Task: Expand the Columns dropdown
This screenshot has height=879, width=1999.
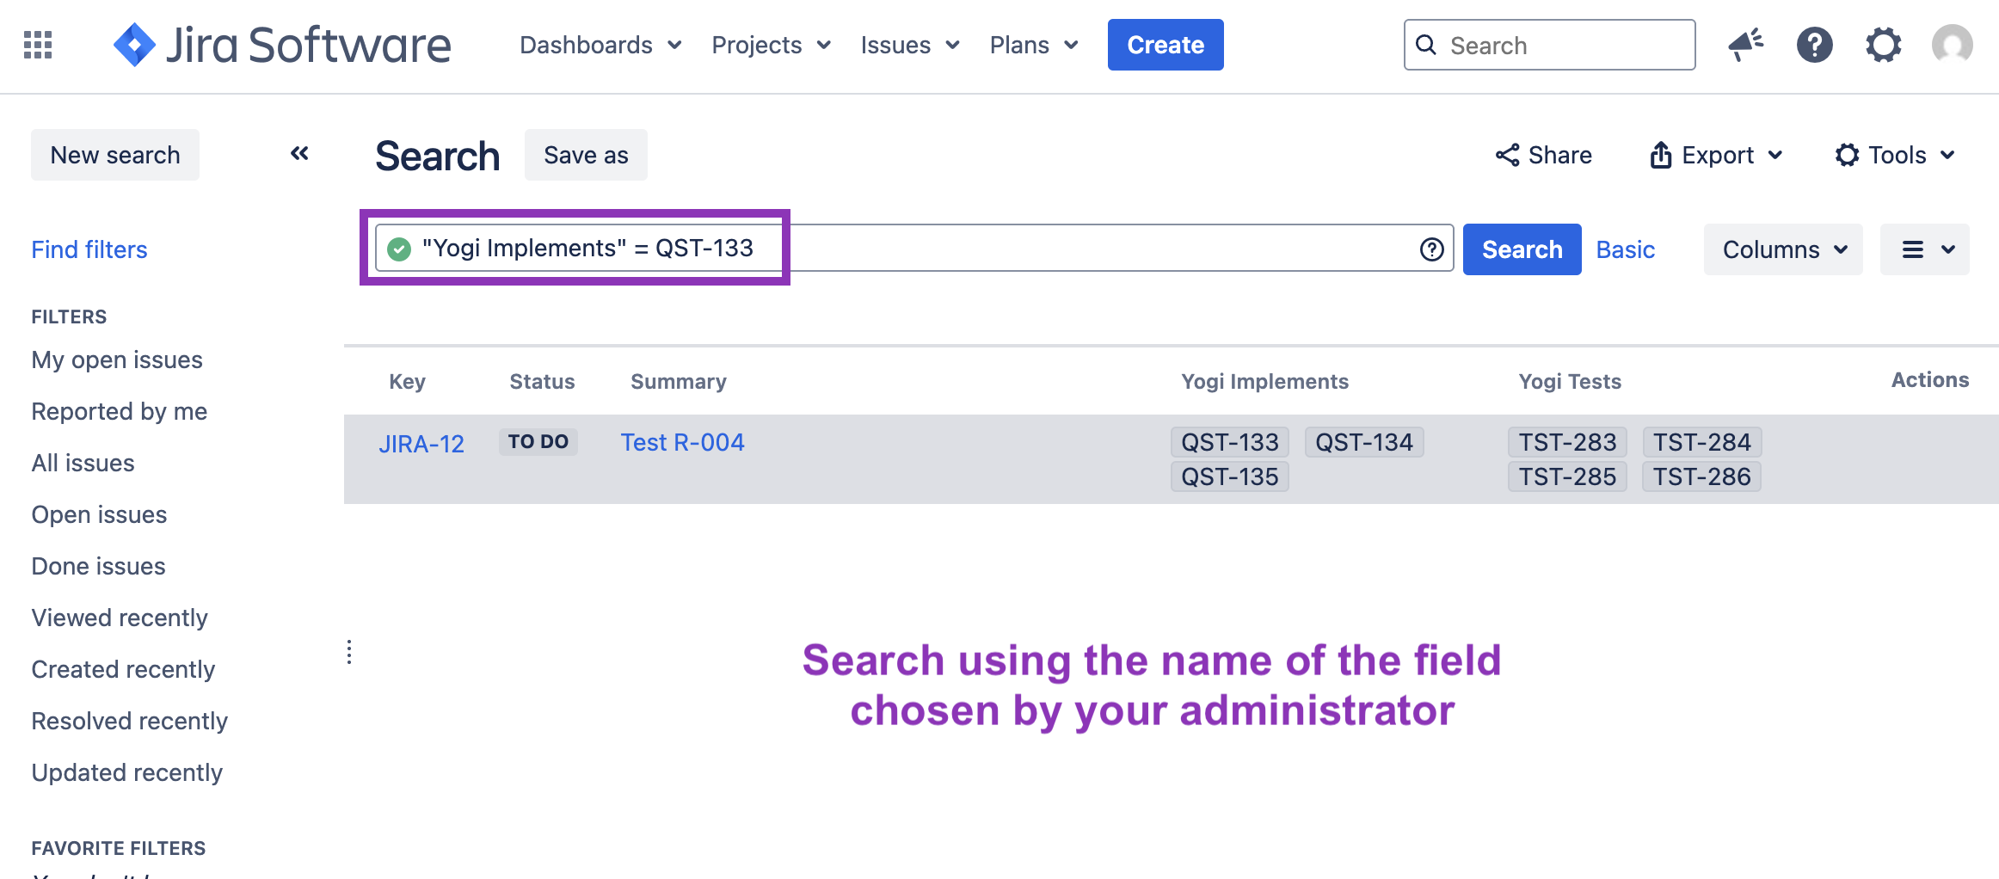Action: click(1782, 249)
